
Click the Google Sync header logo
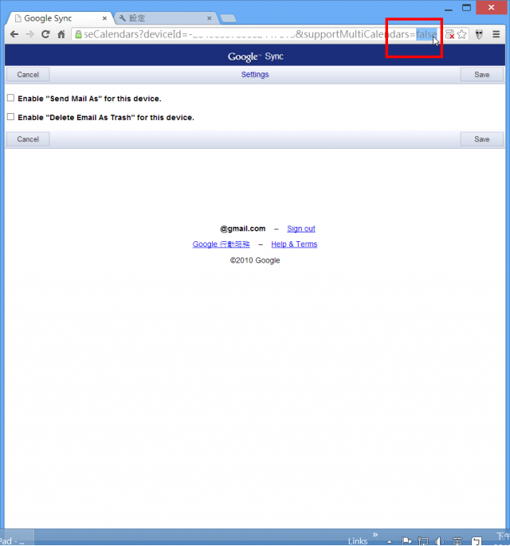(x=255, y=57)
